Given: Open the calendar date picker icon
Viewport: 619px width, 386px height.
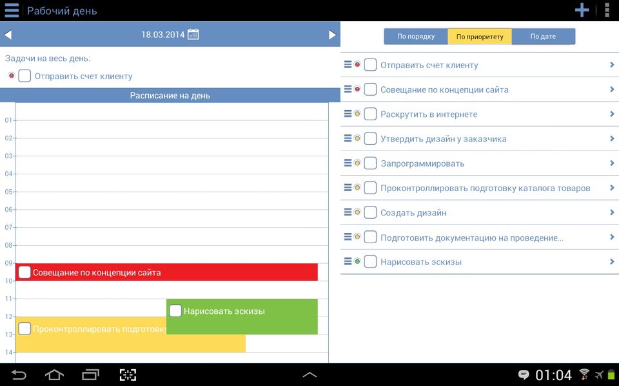Looking at the screenshot, I should [193, 34].
